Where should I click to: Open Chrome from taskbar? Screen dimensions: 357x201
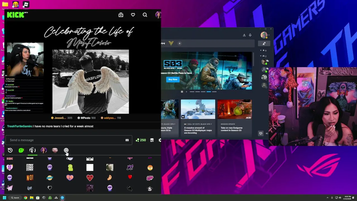tap(25, 198)
